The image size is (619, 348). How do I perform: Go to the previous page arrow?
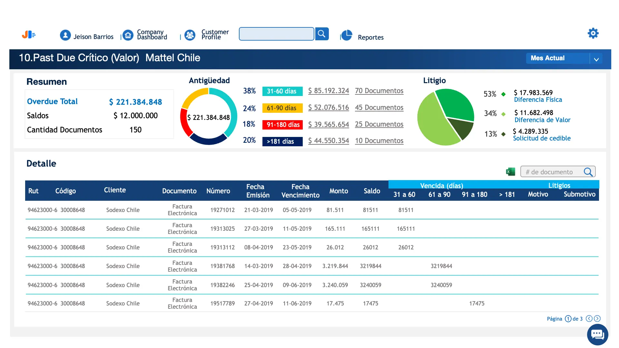(x=589, y=319)
